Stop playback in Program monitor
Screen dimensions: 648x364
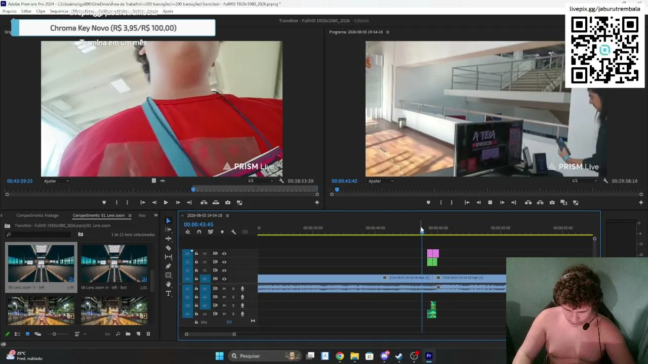490,203
